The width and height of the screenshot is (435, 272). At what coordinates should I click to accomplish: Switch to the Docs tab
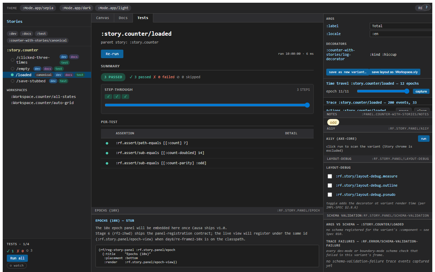pos(123,18)
